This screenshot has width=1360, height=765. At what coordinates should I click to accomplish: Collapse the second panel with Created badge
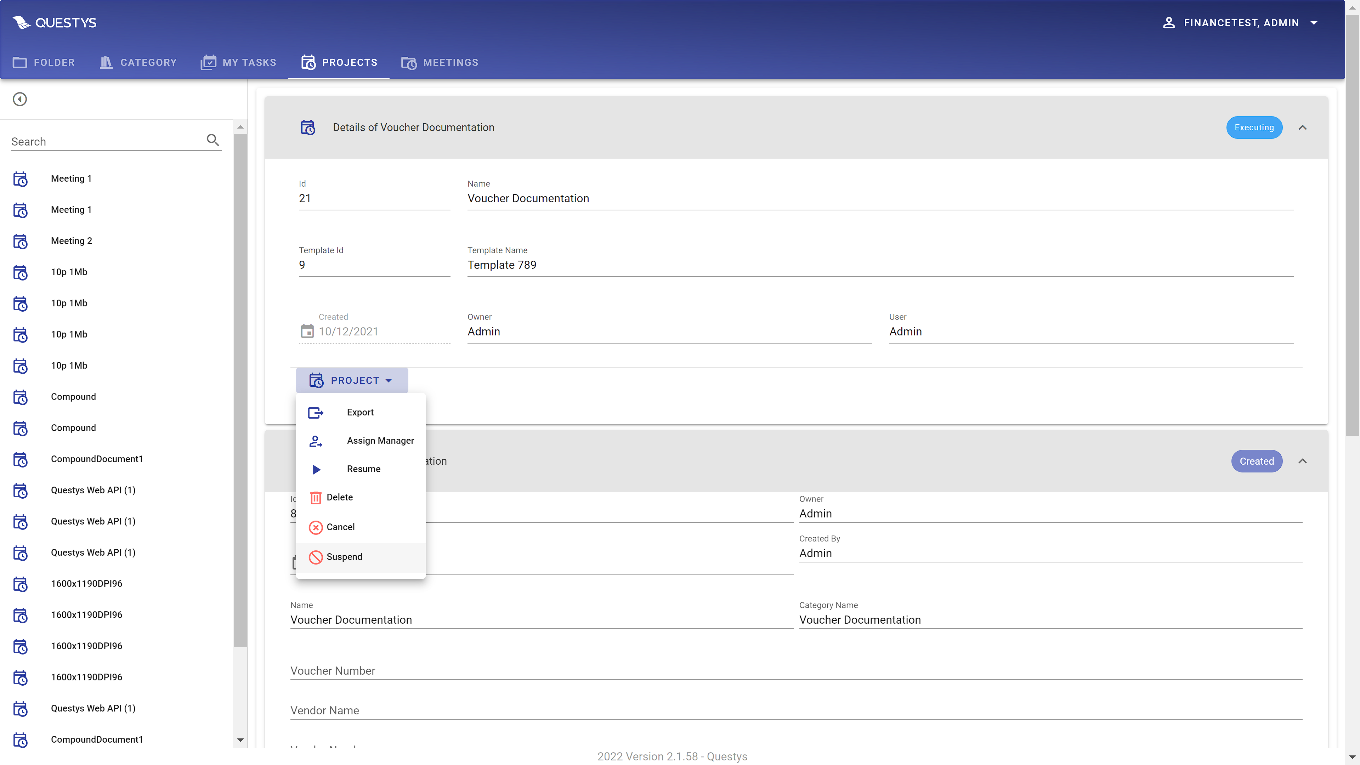[1303, 461]
